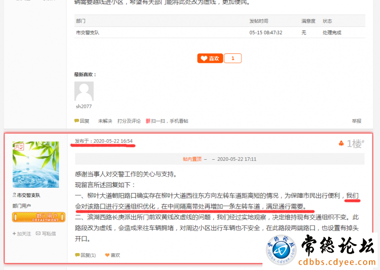Follow user with 加关注 plus icon

tap(22, 234)
